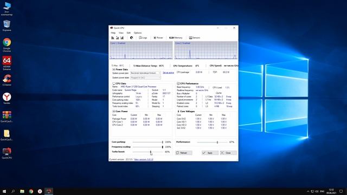This screenshot has height=195, width=347.
Task: Open File Explorer from the taskbar
Action: 22,191
